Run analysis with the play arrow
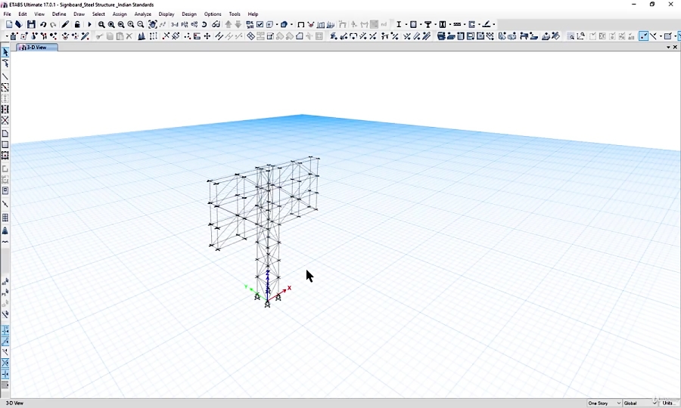The width and height of the screenshot is (681, 408). (89, 25)
